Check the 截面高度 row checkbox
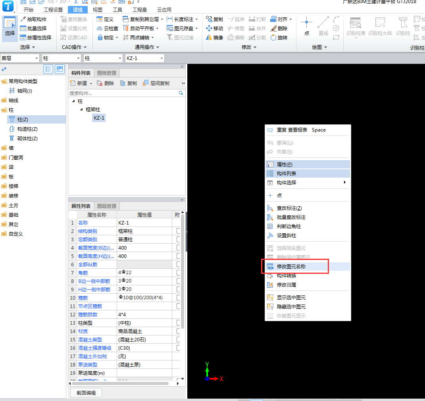The height and width of the screenshot is (401, 425). [178, 256]
